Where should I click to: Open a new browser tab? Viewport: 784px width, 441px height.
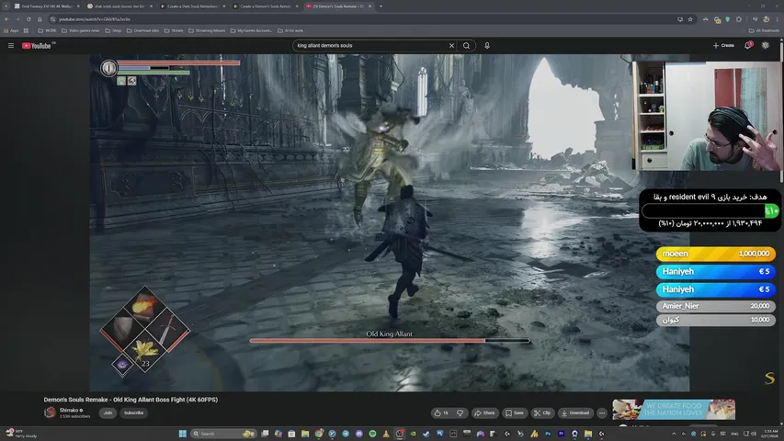[x=381, y=6]
